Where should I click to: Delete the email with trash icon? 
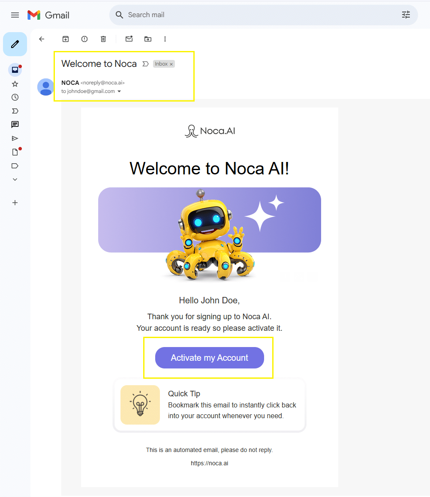click(x=103, y=39)
